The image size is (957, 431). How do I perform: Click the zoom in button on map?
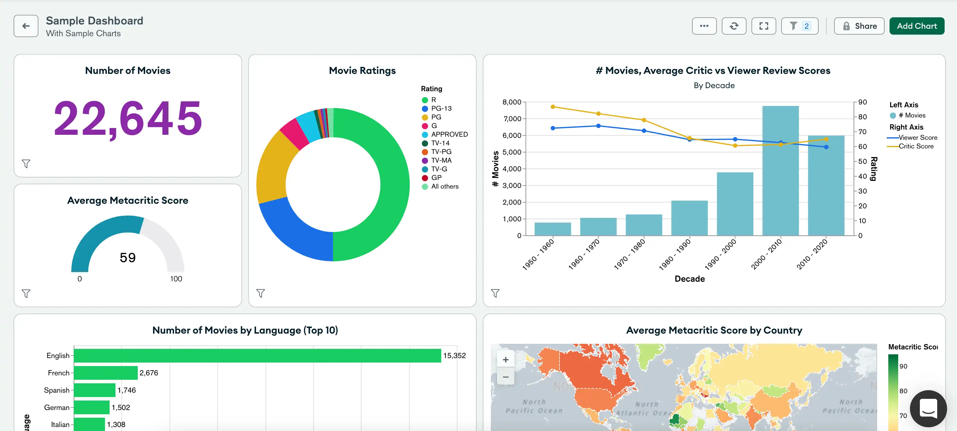point(505,359)
